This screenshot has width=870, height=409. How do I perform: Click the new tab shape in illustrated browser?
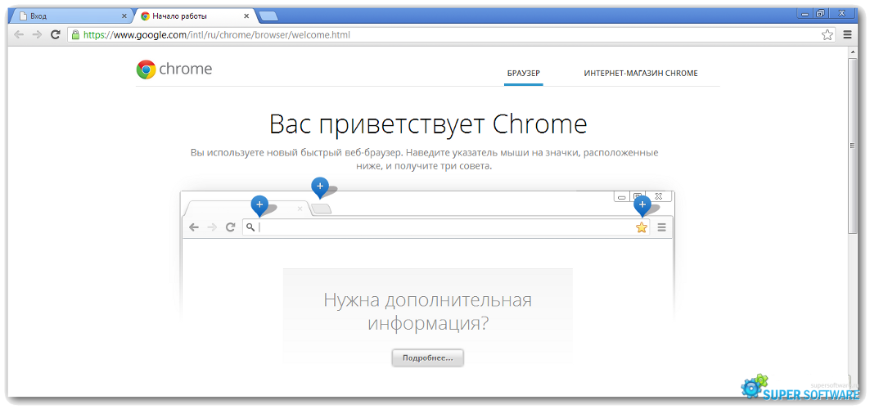(322, 209)
